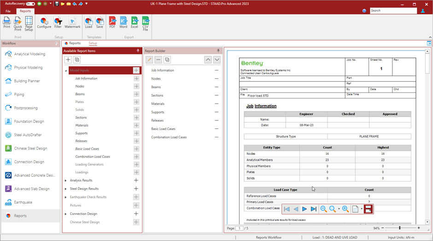
Task: Open the zoom level dropdown arrow
Action: [339, 209]
